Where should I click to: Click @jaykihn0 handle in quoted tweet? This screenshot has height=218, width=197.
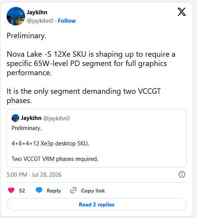(56, 118)
